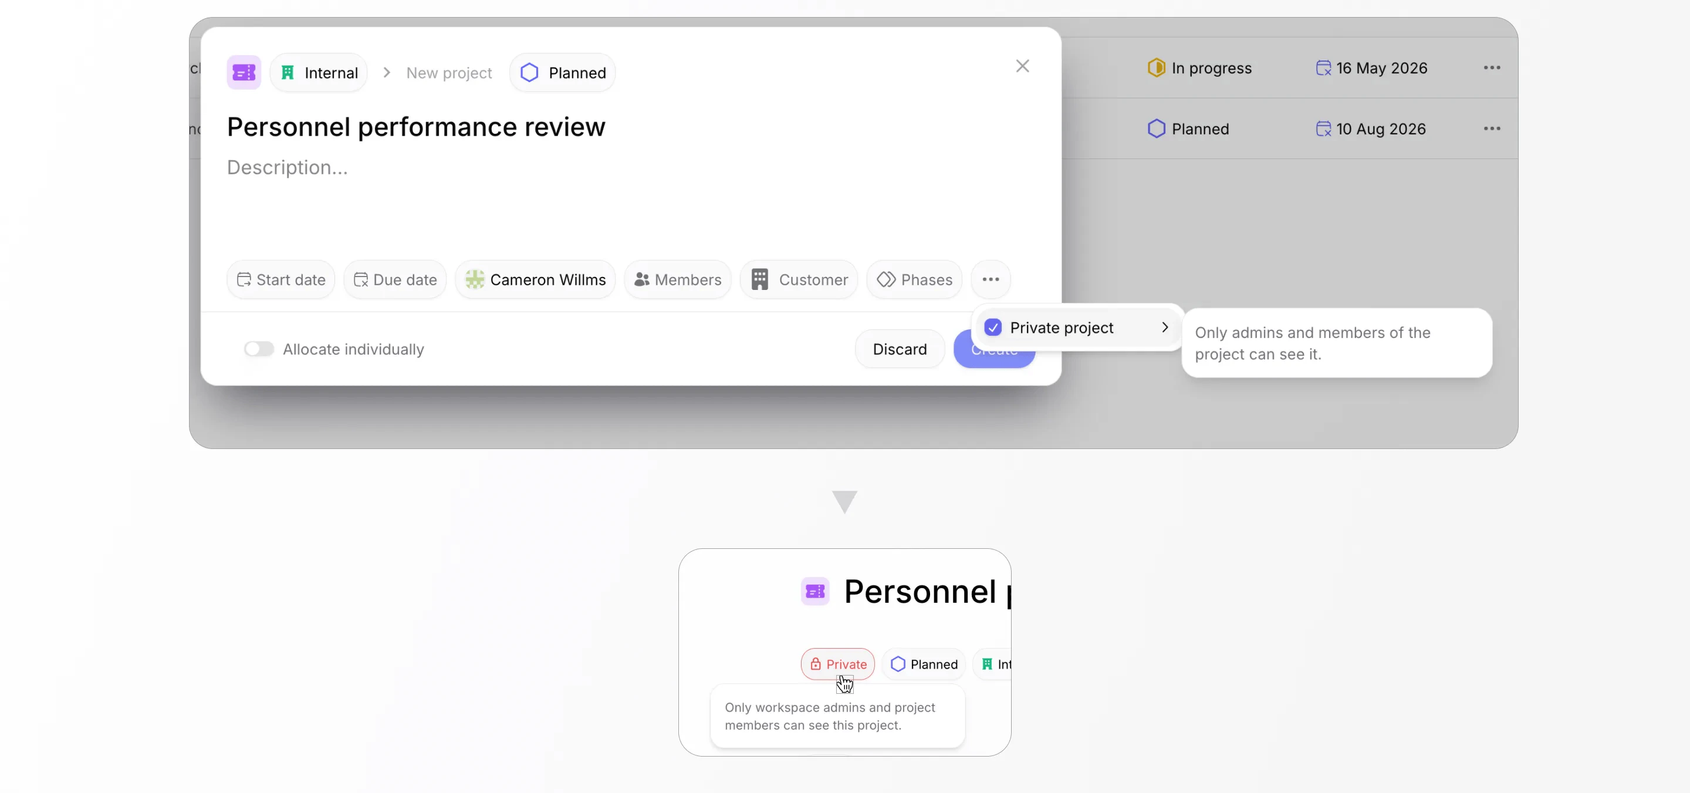
Task: Click the New project breadcrumb item
Action: click(x=449, y=72)
